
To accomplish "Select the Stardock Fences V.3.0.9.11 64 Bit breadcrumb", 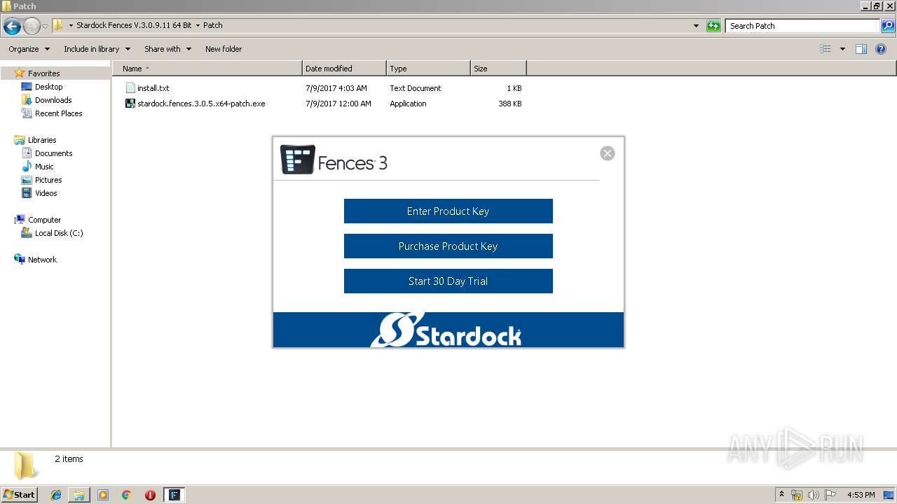I will pos(134,25).
